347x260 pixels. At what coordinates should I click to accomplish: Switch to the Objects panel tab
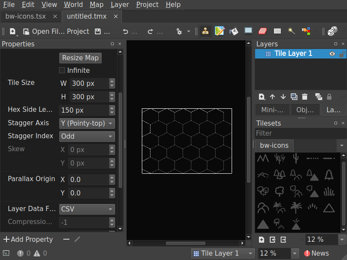click(305, 110)
